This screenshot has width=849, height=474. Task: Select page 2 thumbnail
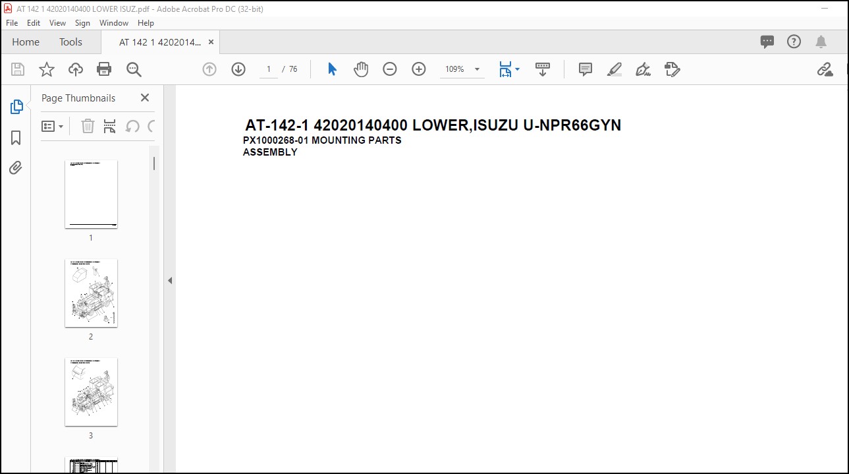(x=91, y=293)
